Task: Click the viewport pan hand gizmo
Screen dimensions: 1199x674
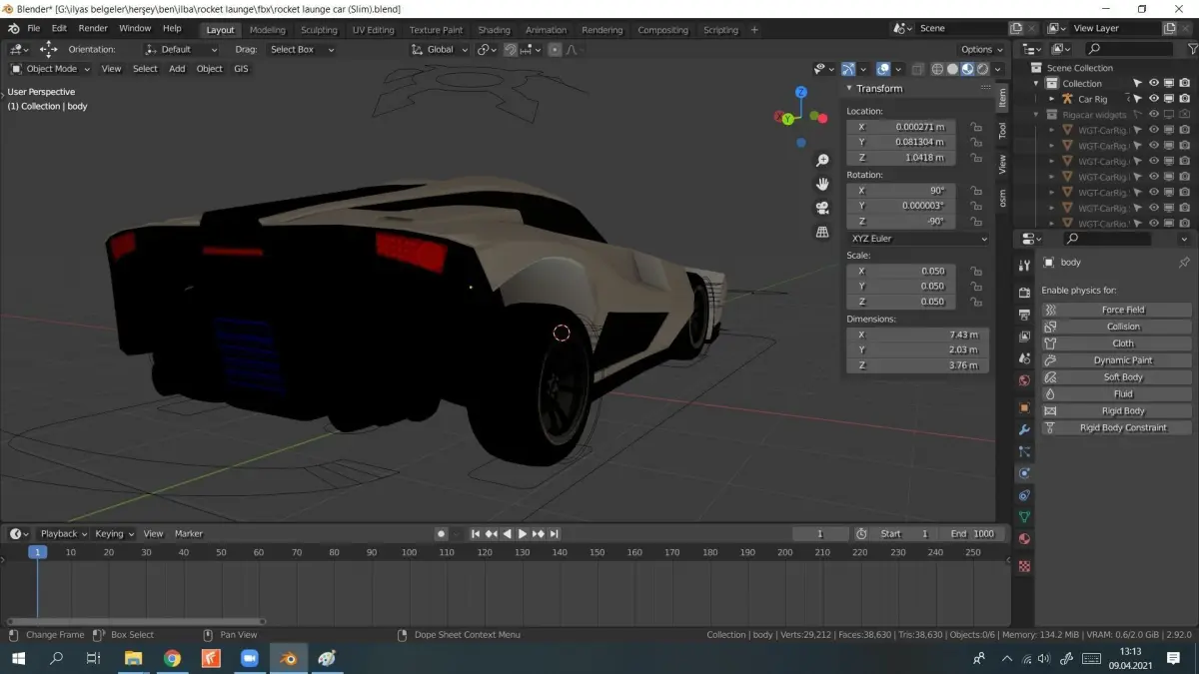Action: pos(822,184)
